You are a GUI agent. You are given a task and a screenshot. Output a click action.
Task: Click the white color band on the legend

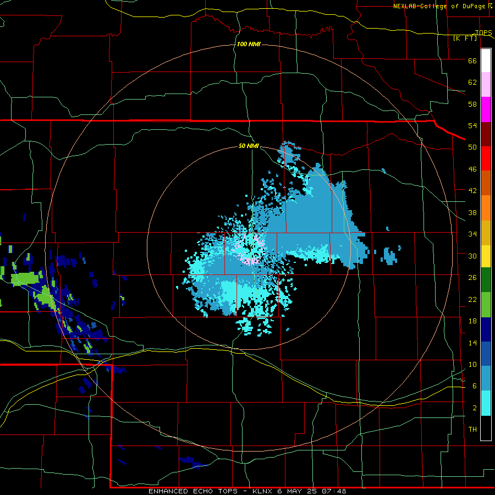coord(486,61)
